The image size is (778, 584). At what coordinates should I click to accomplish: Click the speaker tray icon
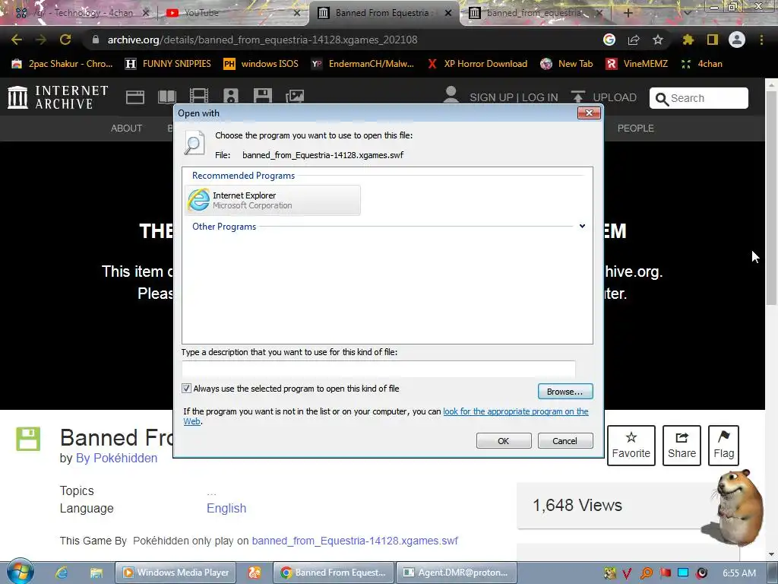click(701, 573)
